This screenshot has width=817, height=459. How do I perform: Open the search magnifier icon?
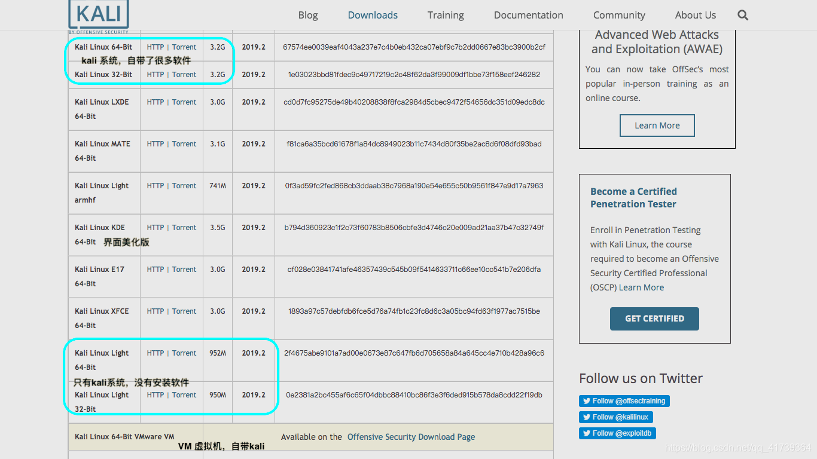743,15
